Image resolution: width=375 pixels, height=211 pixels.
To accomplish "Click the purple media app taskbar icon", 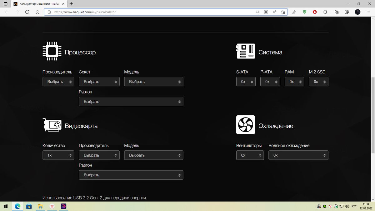I will [63, 206].
